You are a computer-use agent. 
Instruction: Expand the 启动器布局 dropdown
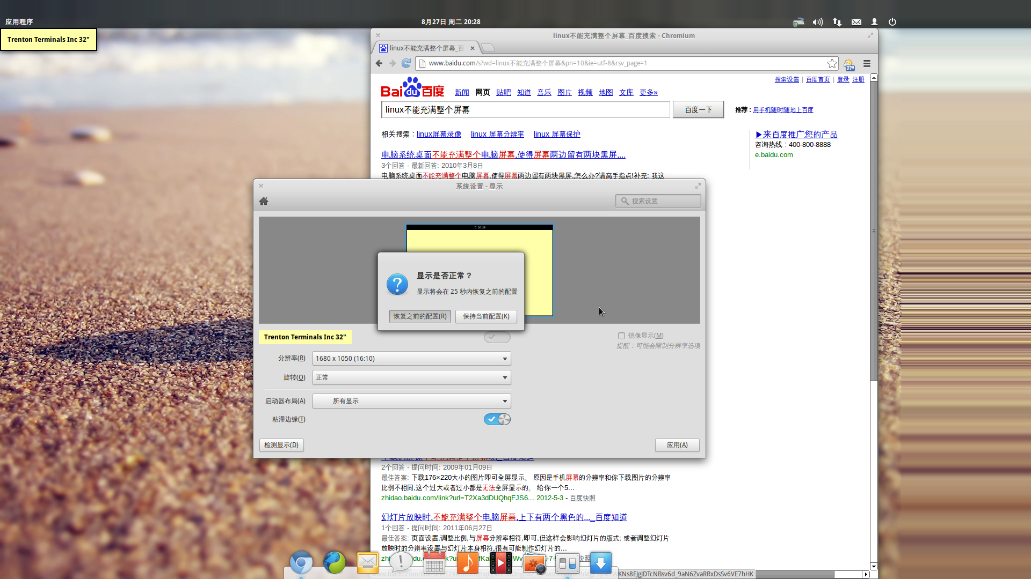(412, 401)
